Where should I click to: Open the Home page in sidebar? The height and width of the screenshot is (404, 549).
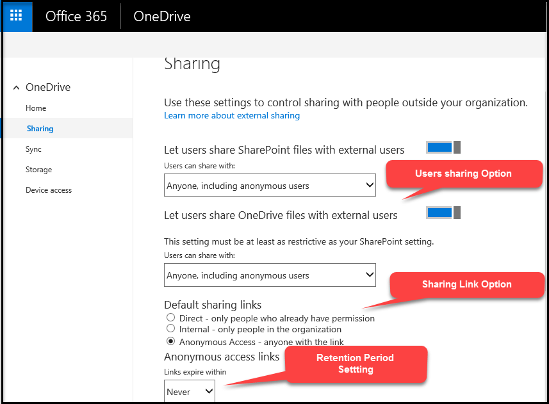36,108
